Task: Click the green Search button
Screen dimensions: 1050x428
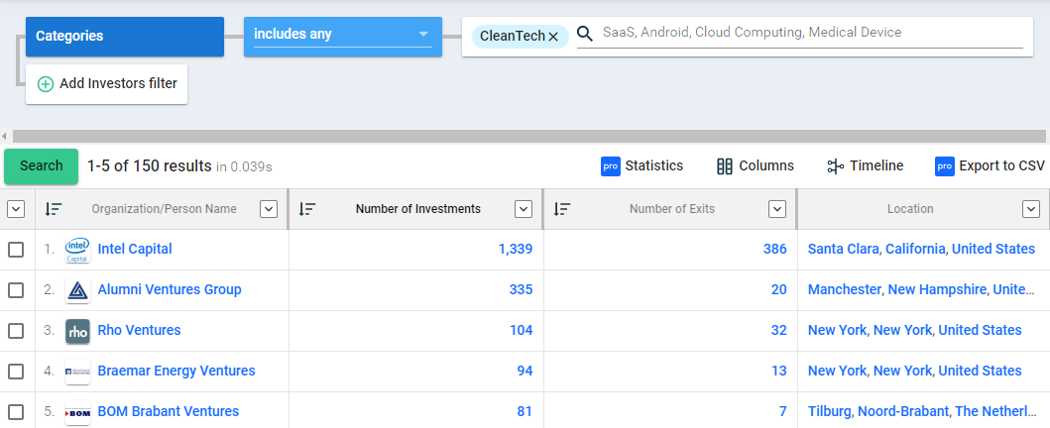Action: click(x=42, y=166)
